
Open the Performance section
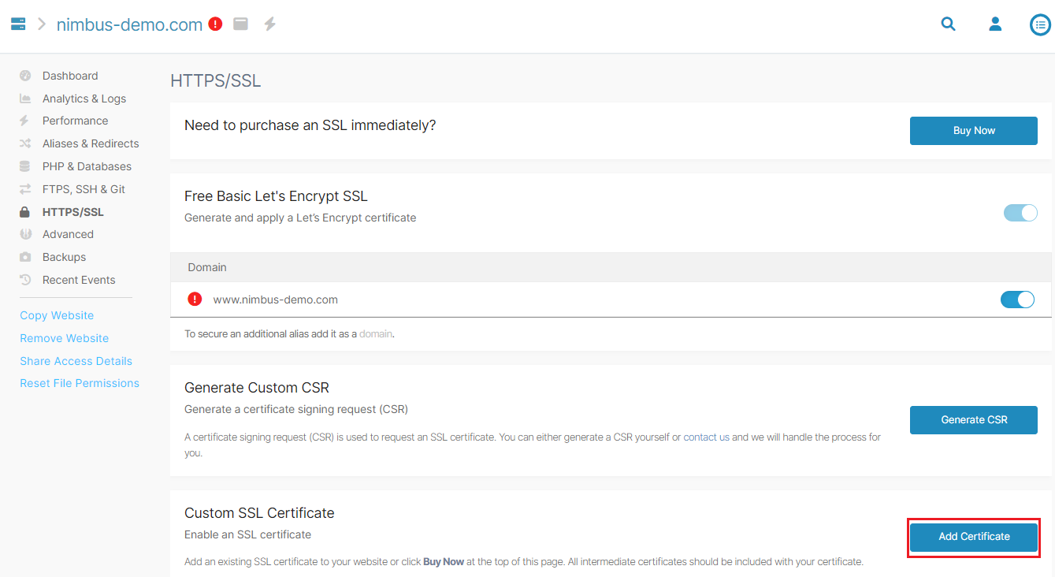pyautogui.click(x=76, y=121)
